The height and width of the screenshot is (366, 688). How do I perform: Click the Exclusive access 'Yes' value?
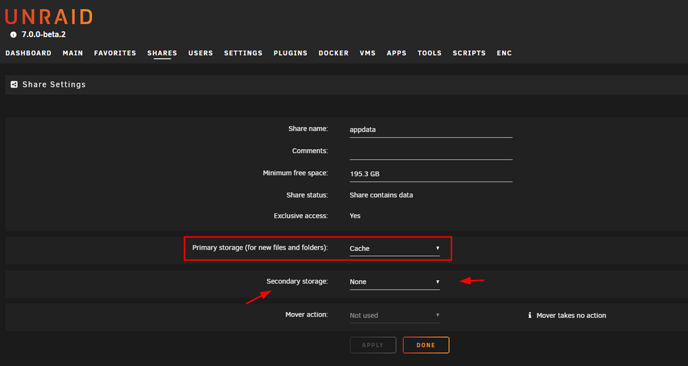tap(355, 216)
